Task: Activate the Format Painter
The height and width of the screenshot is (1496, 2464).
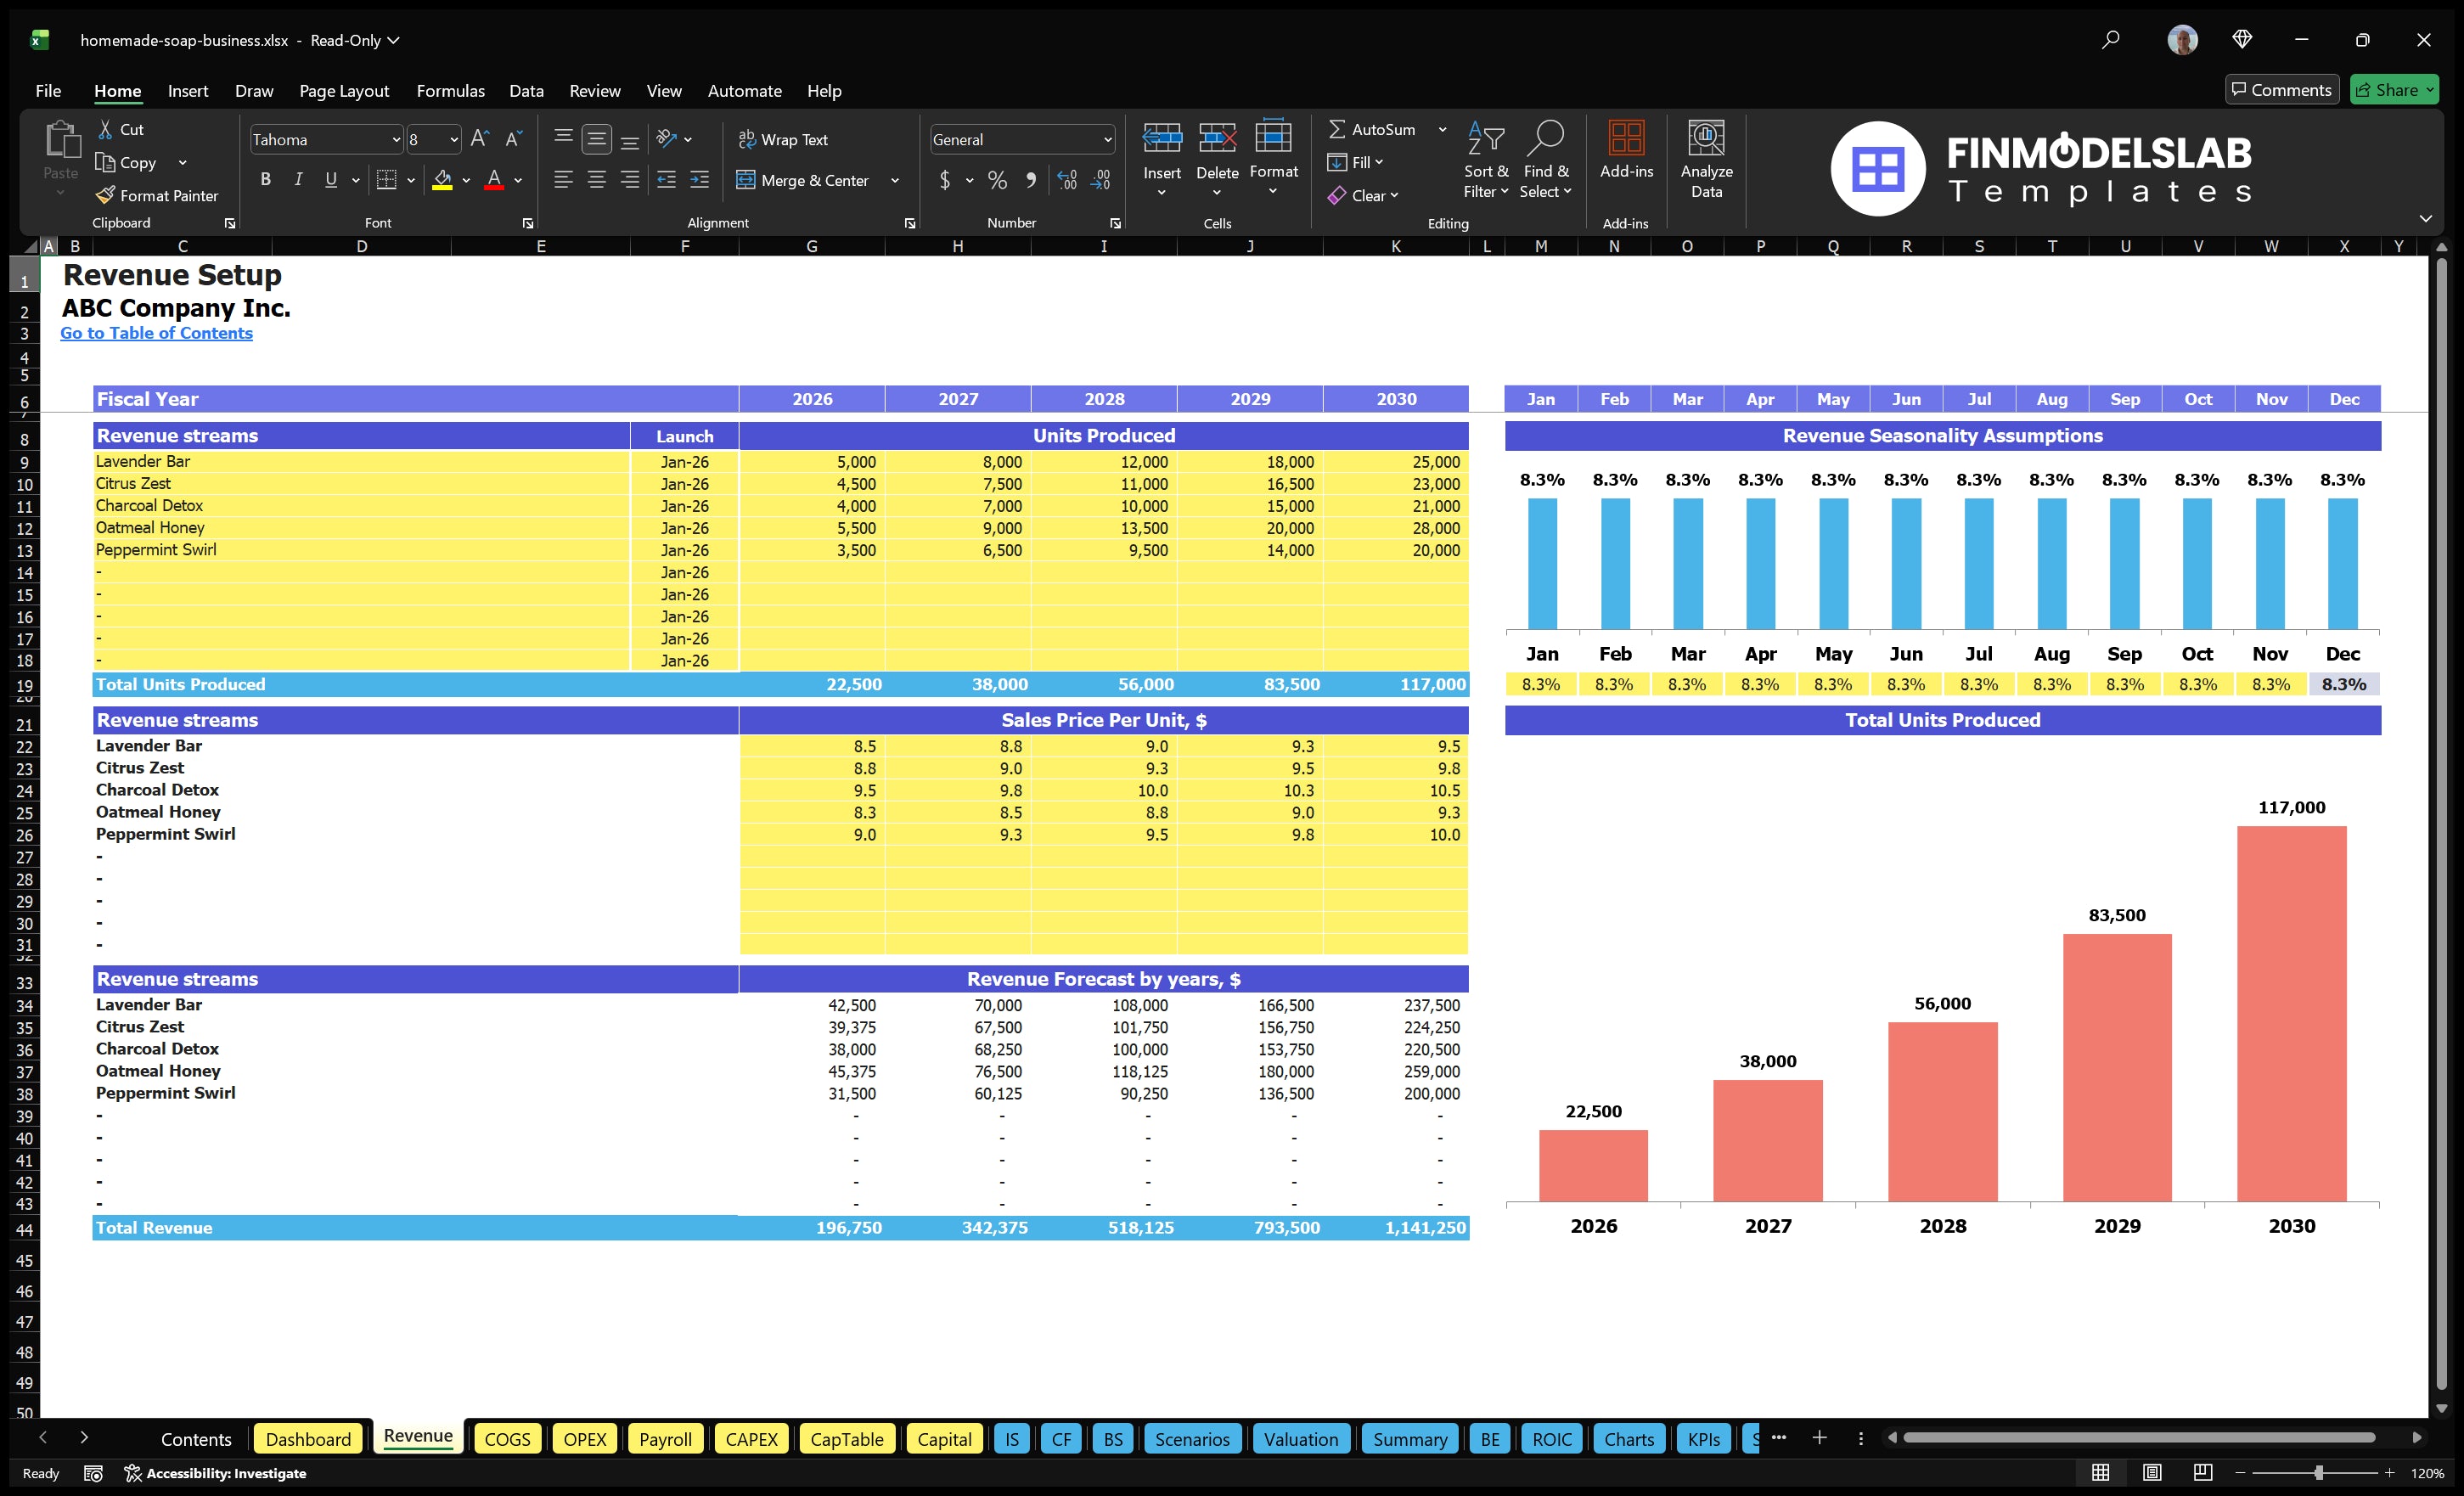Action: (157, 196)
